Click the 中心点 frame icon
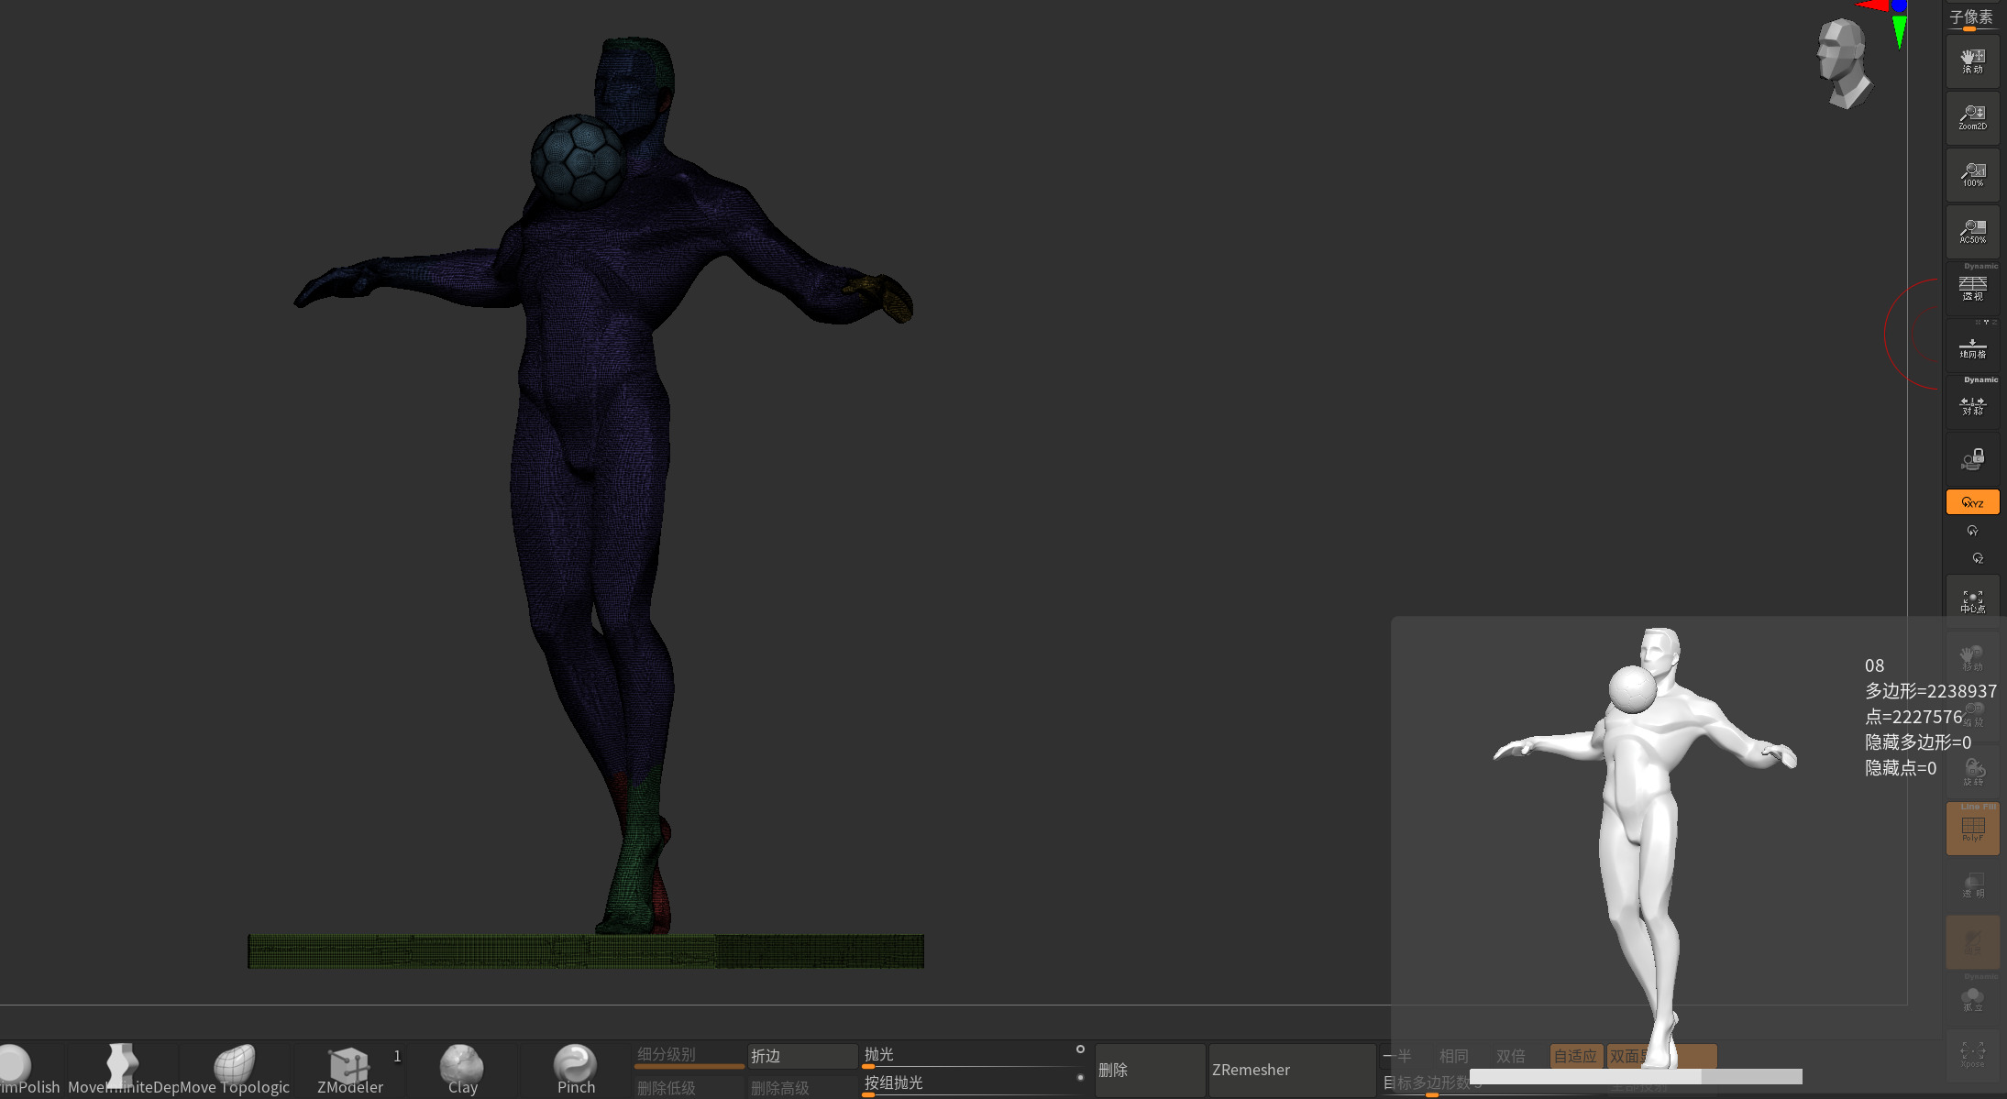Image resolution: width=2007 pixels, height=1099 pixels. click(x=1972, y=601)
